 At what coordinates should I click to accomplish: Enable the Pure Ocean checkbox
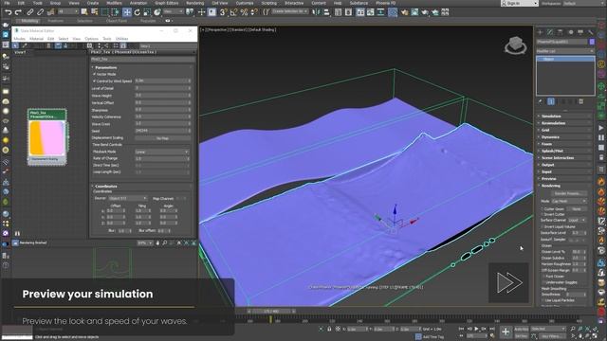coord(543,277)
